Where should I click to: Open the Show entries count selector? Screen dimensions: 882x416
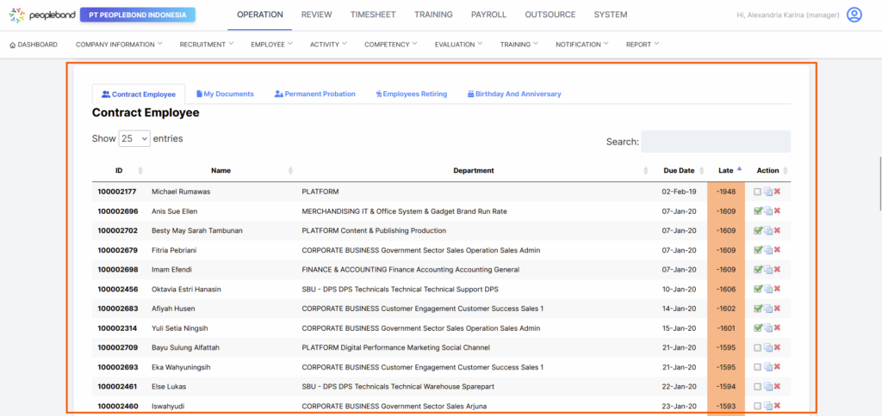[x=134, y=138]
